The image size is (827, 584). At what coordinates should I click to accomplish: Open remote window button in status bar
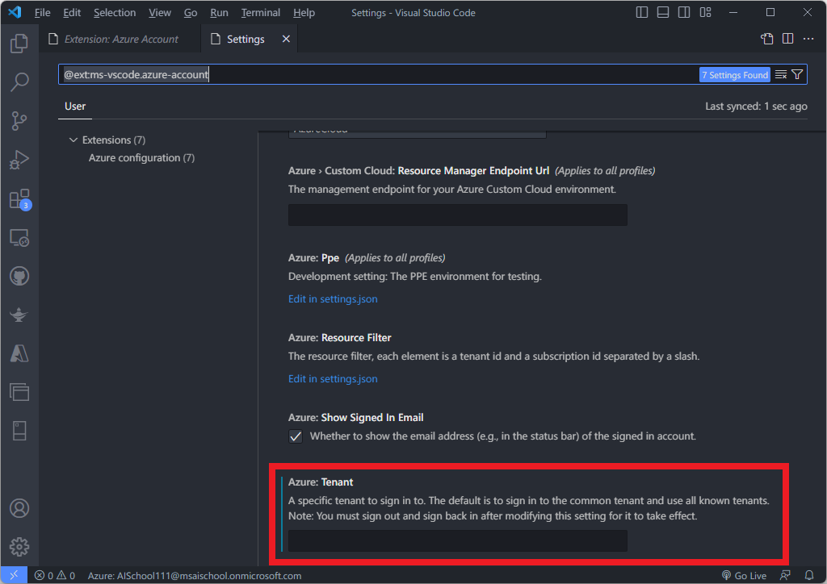pyautogui.click(x=15, y=576)
